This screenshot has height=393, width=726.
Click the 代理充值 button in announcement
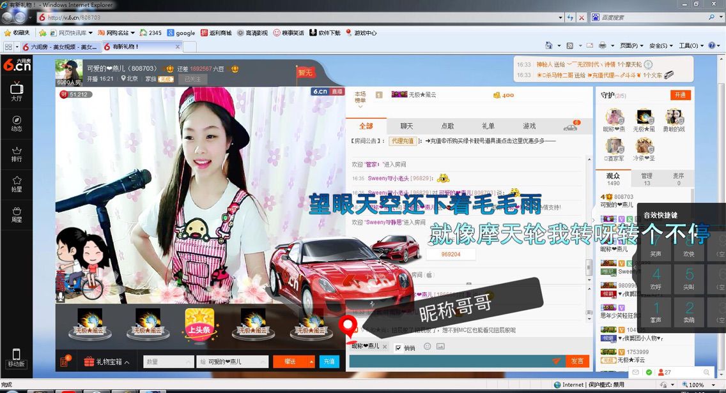(403, 141)
